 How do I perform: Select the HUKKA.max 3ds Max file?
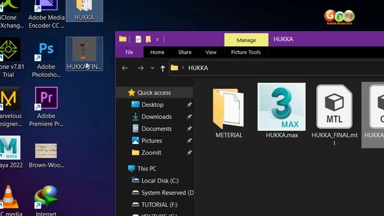point(281,110)
